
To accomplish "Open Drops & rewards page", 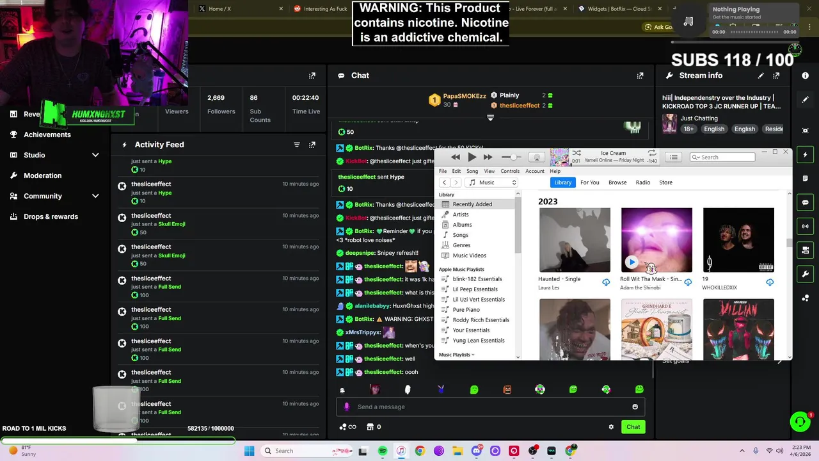I will [51, 216].
